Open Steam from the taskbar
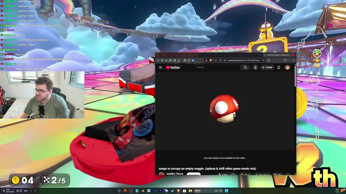This screenshot has width=346, height=194. (172, 191)
